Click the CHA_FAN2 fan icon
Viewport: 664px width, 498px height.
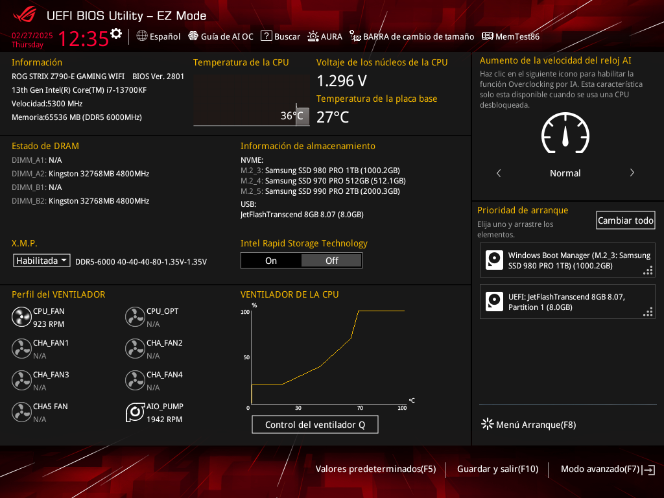tap(135, 348)
